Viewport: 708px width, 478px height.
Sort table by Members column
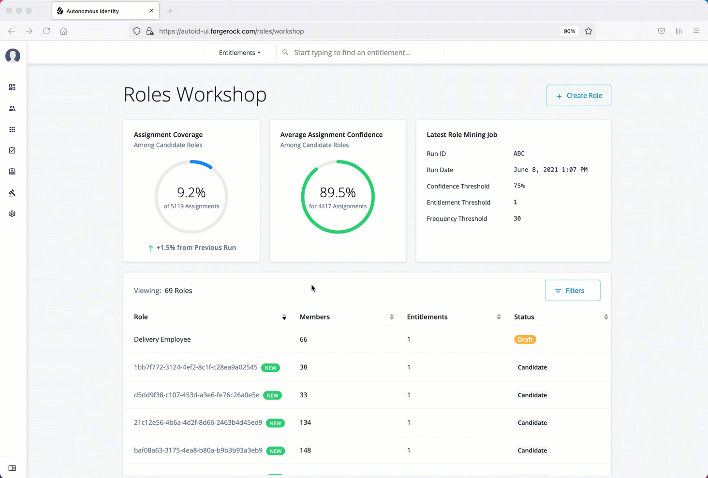(391, 317)
